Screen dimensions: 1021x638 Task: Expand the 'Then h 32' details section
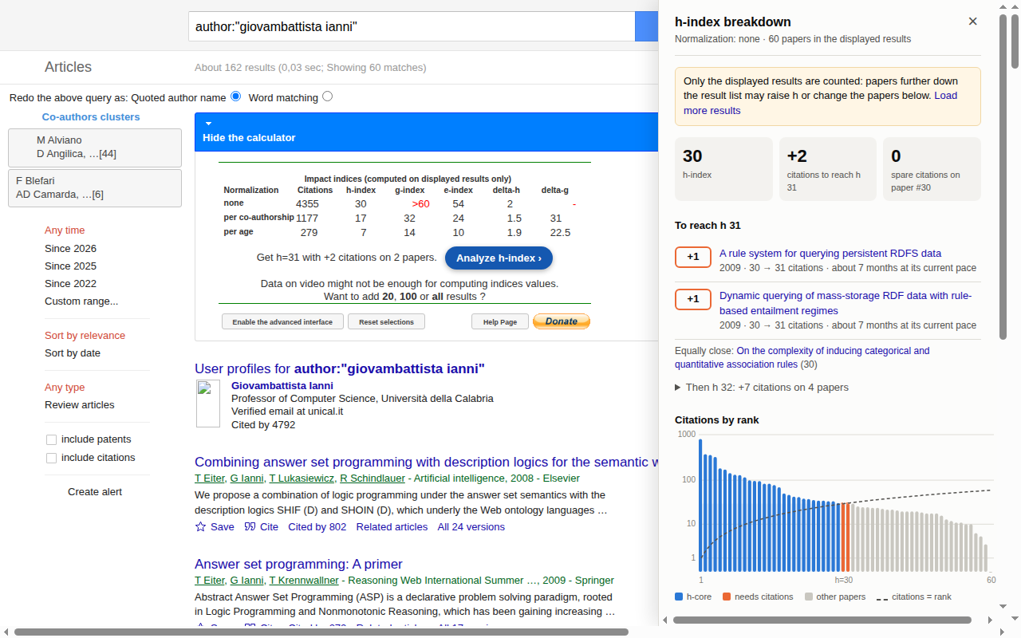[x=762, y=388]
